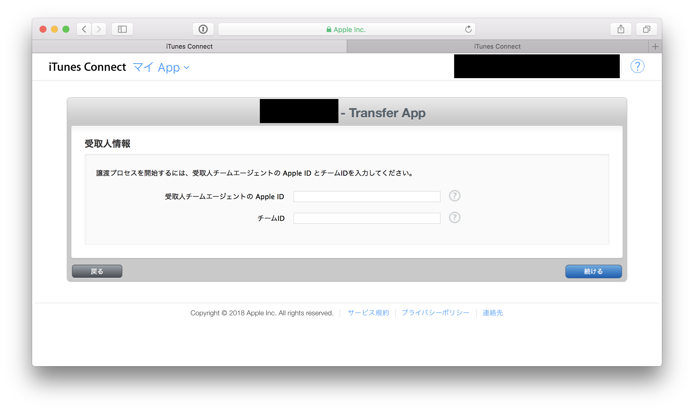This screenshot has height=412, width=694.
Task: Open the サービス規約 link
Action: 368,313
